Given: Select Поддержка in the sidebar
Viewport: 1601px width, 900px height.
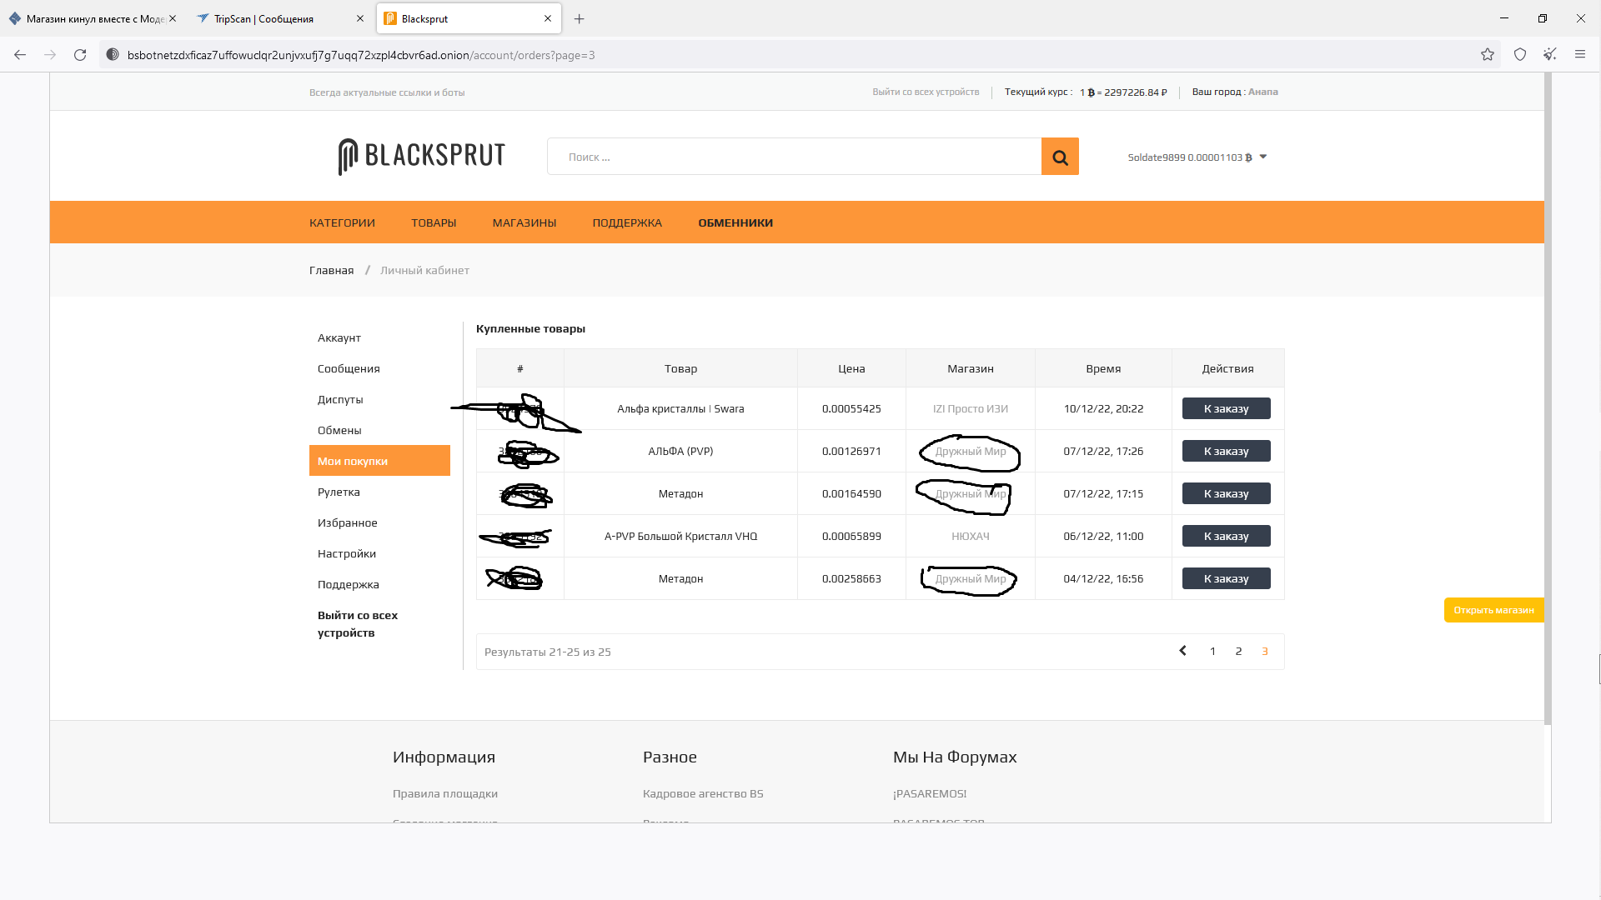Looking at the screenshot, I should (x=379, y=584).
